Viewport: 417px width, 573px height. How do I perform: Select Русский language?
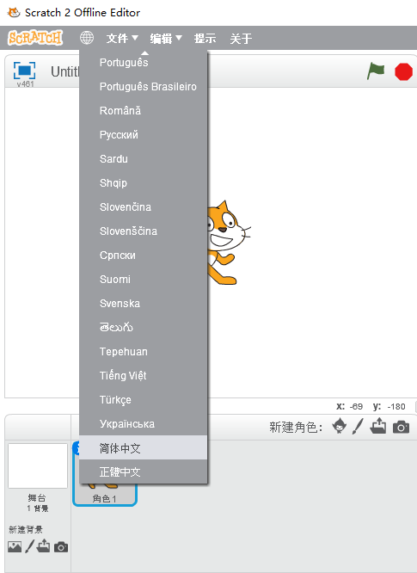[143, 135]
